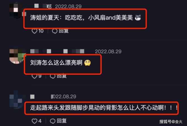Image resolution: width=187 pixels, height=126 pixels.
Task: Click the heart icon with 9 likes
Action: (35, 76)
